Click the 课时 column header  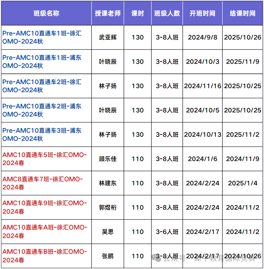coord(137,13)
